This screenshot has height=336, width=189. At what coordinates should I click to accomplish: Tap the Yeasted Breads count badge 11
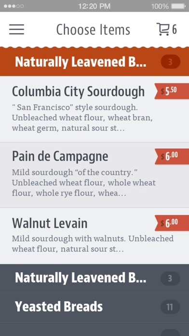170,307
